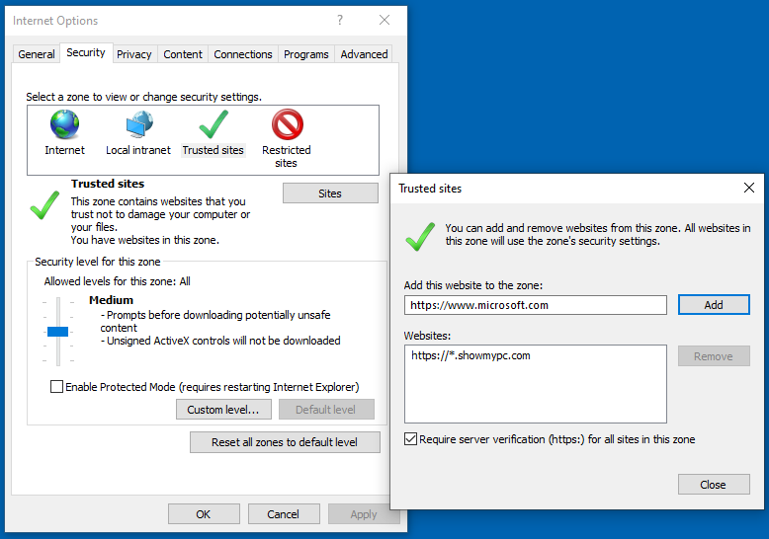Confirm Internet Options with OK

[x=204, y=514]
